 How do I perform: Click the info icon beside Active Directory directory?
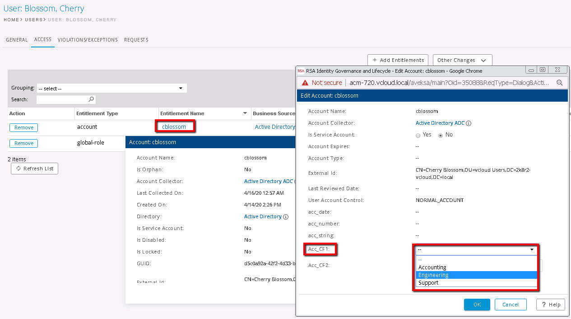pos(285,217)
